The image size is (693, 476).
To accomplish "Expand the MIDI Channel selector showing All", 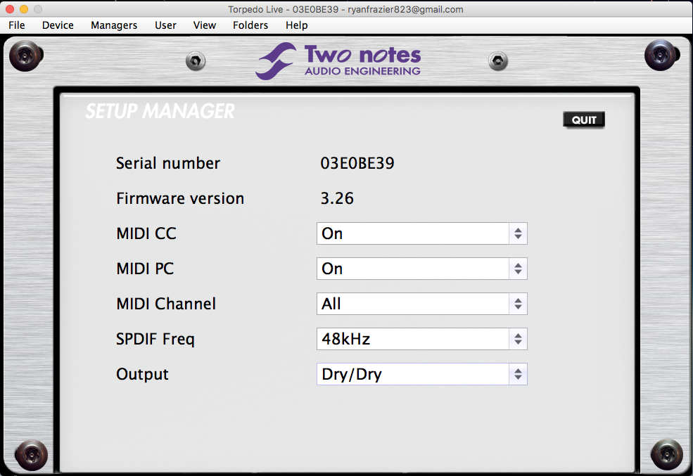I will click(x=421, y=304).
